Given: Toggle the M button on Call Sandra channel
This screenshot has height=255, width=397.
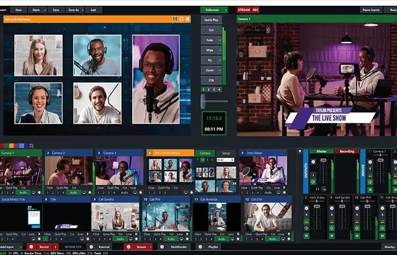Looking at the screenshot, I should click(x=332, y=236).
